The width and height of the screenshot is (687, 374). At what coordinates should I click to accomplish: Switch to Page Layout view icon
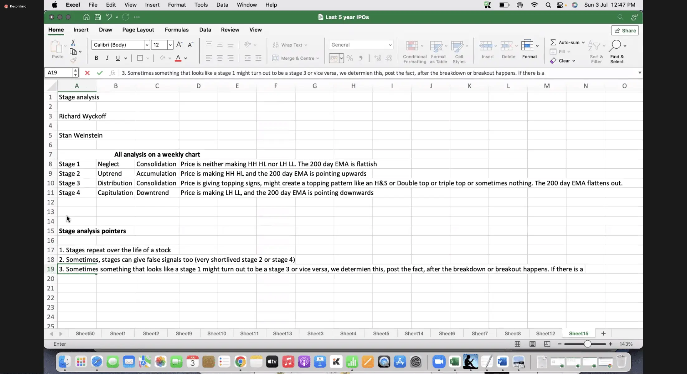[532, 344]
